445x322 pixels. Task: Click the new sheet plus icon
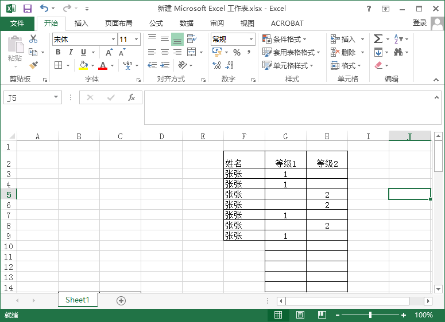pyautogui.click(x=121, y=300)
